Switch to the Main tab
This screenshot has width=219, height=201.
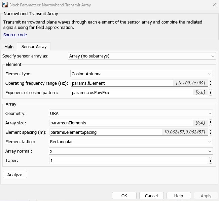pos(9,47)
